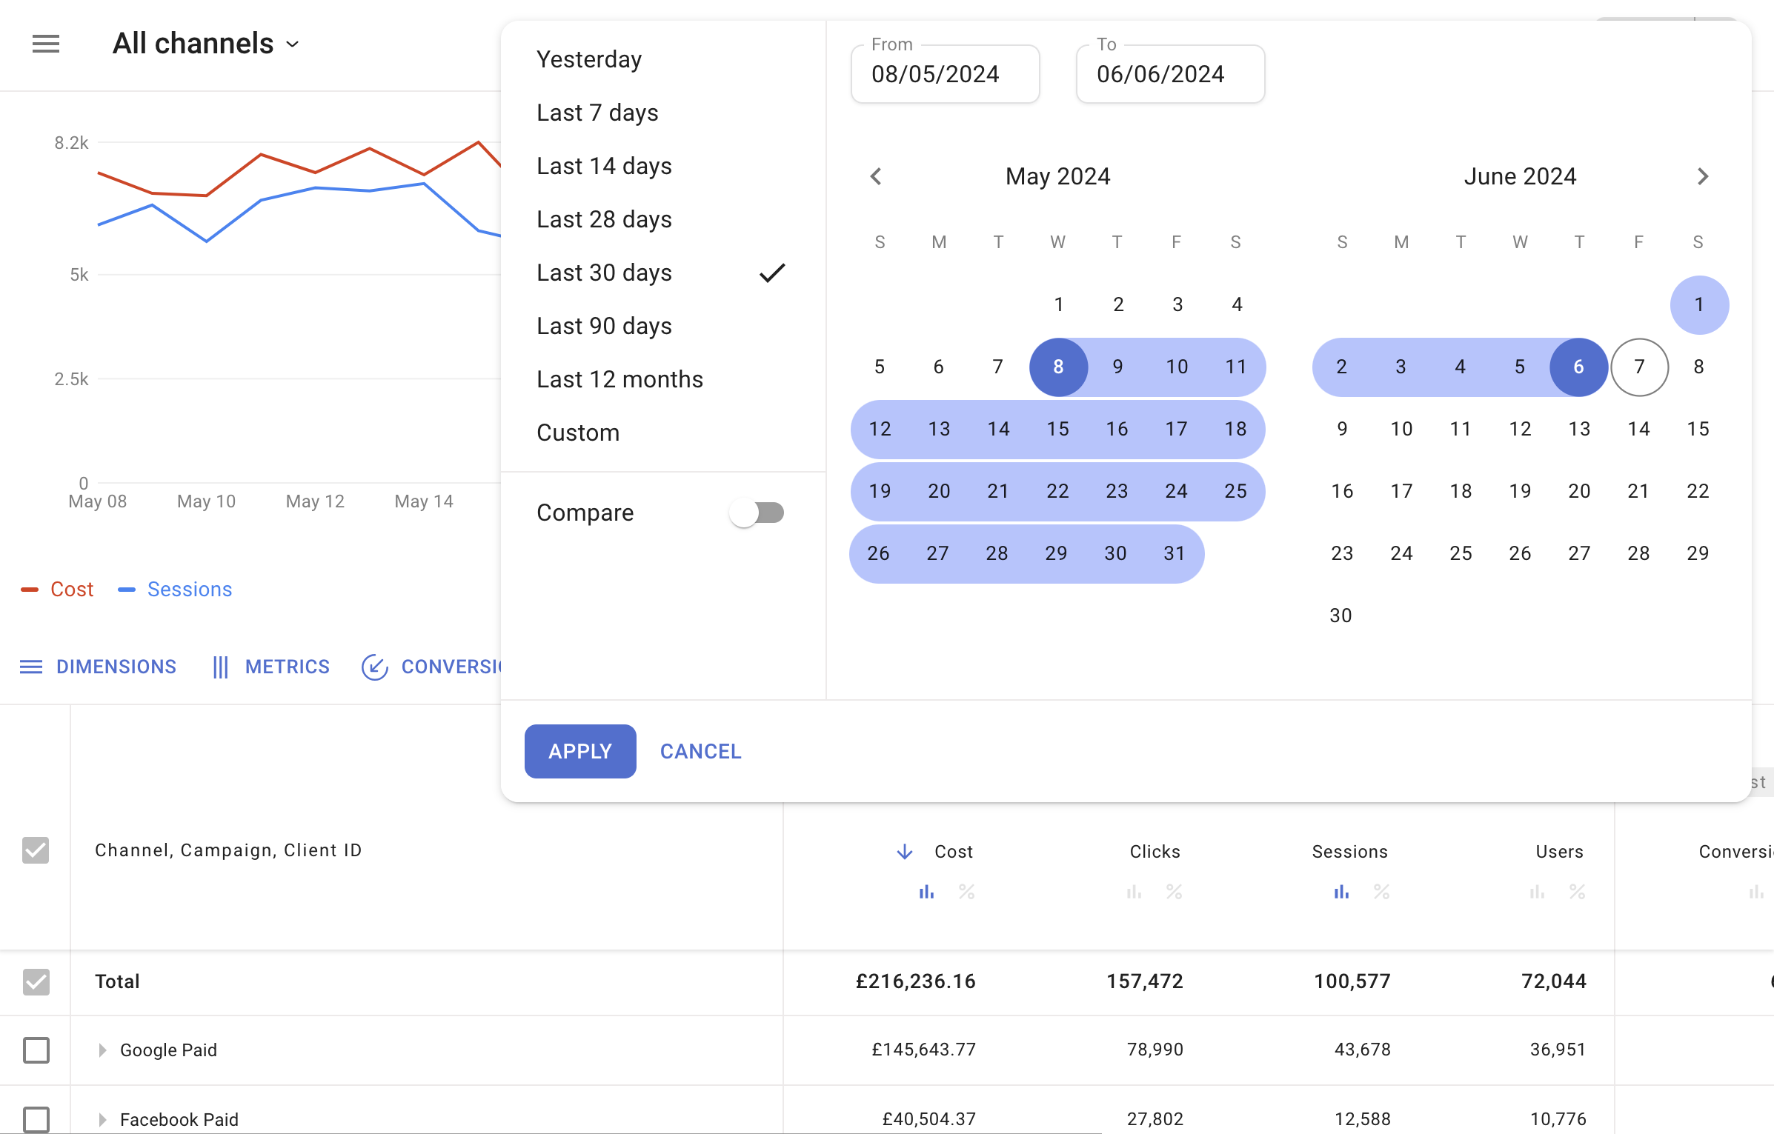Click the bar chart icon under Users

click(1537, 892)
